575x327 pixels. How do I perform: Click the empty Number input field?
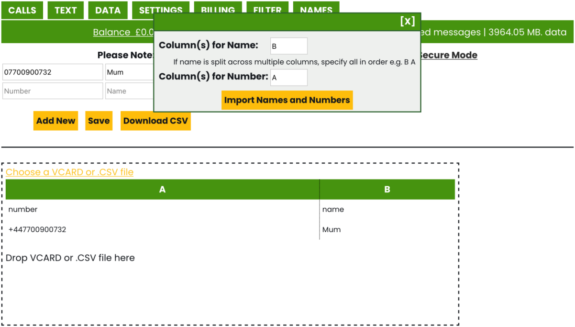coord(53,91)
